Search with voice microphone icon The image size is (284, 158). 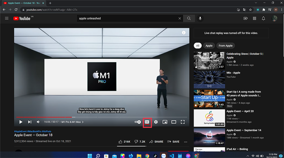click(200, 18)
